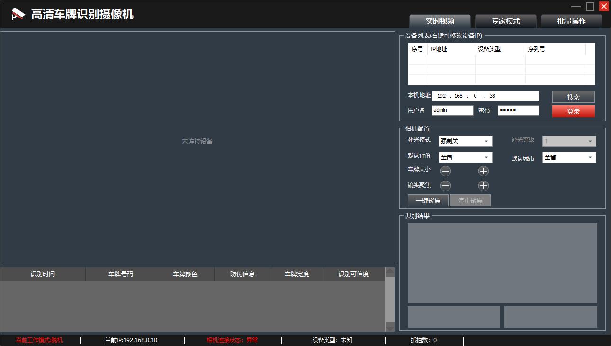Switch to the 实时视频 tab
This screenshot has width=611, height=346.
[440, 21]
